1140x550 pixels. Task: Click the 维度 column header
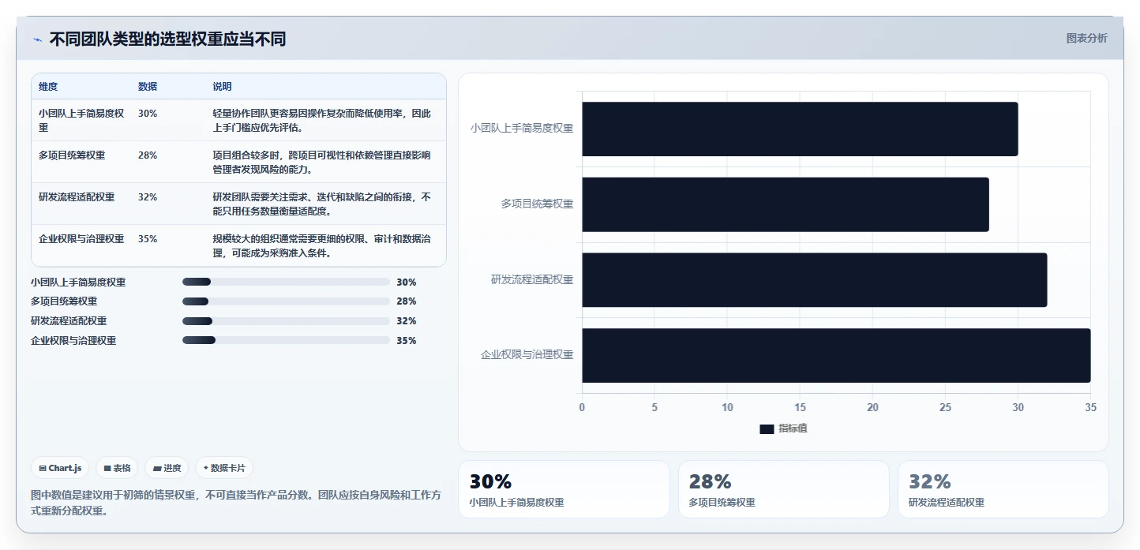48,87
